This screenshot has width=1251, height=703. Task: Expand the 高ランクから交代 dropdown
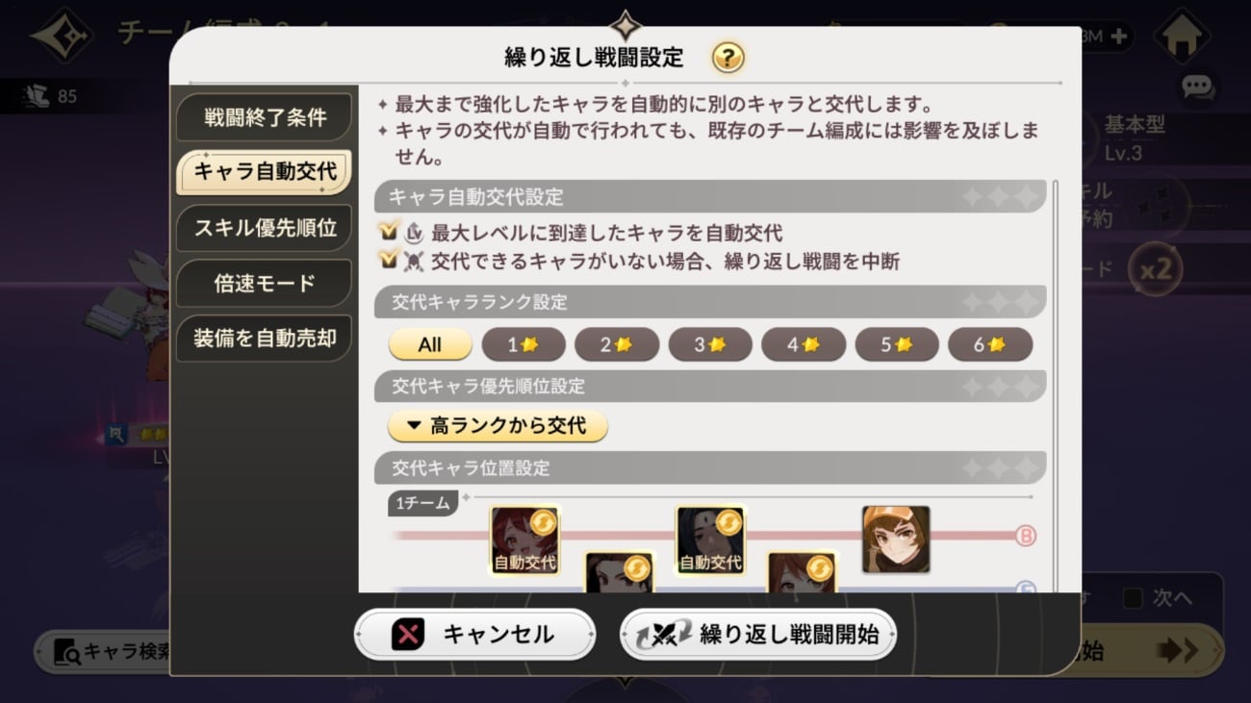498,425
